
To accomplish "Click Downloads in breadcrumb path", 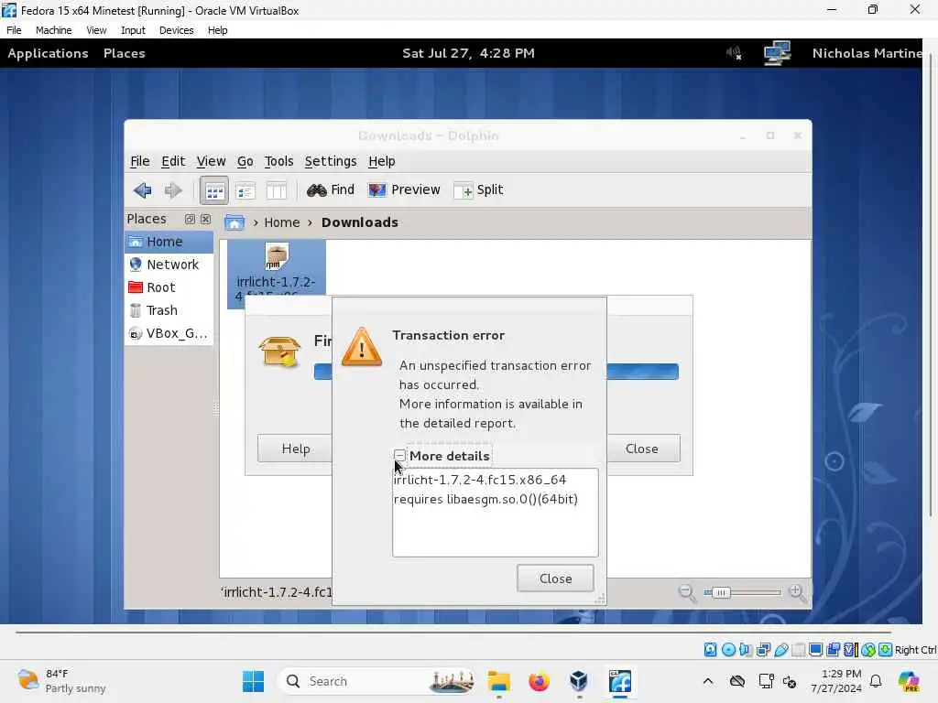I will point(359,222).
